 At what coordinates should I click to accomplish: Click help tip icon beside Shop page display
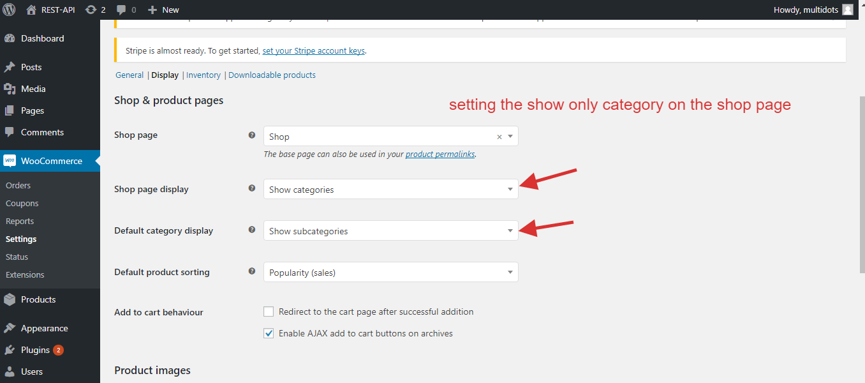pos(251,188)
